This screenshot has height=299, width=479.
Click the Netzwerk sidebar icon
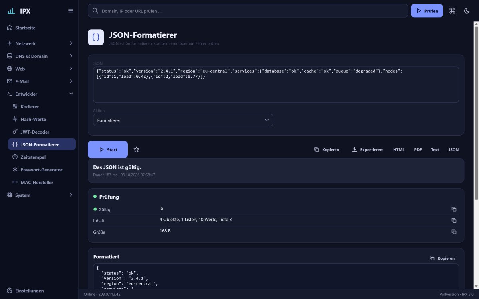10,43
